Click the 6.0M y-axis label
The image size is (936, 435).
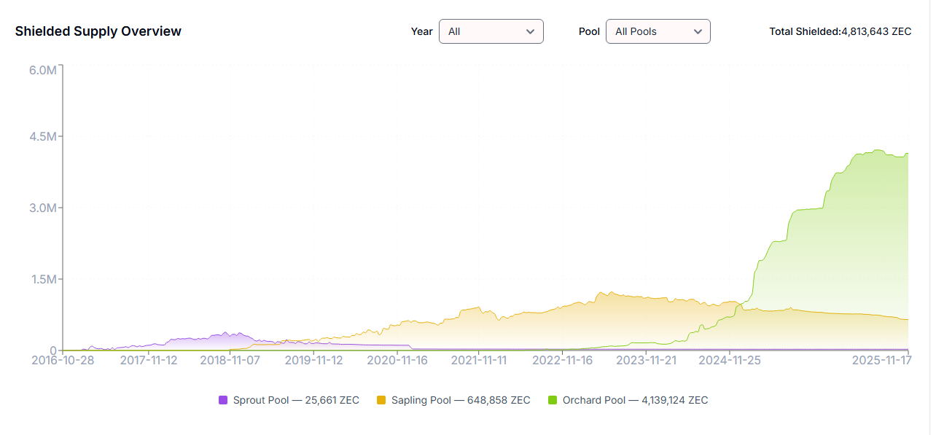(42, 70)
